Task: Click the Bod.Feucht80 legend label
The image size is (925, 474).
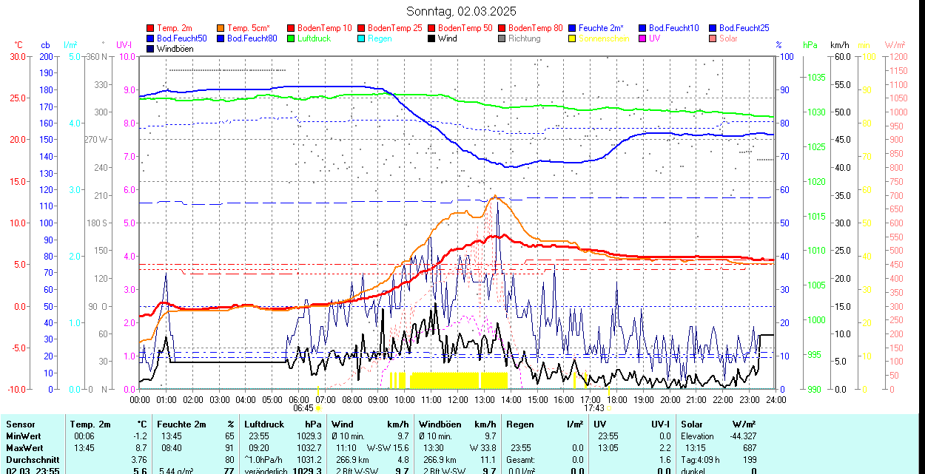Action: pyautogui.click(x=252, y=38)
